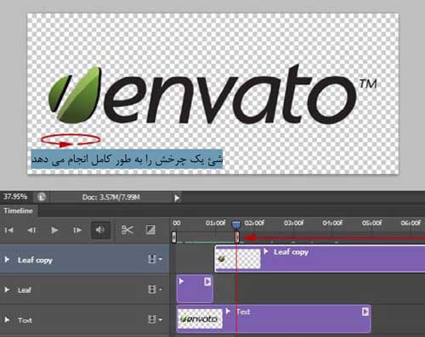This screenshot has width=425, height=337.
Task: Play the timeline animation
Action: coord(54,230)
